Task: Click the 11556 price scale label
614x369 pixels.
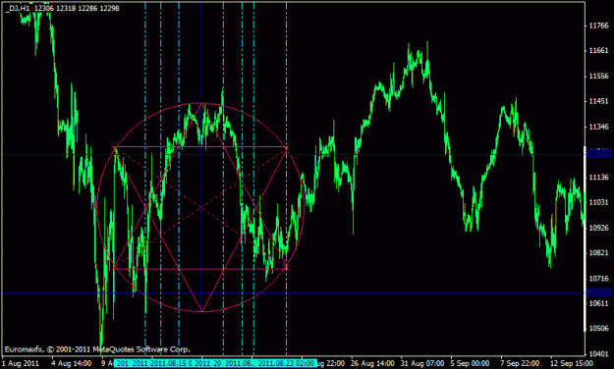Action: [599, 76]
